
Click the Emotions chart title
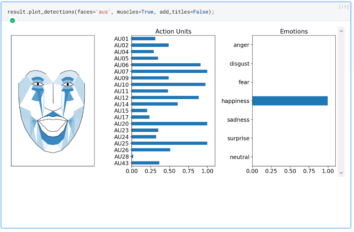pyautogui.click(x=294, y=31)
